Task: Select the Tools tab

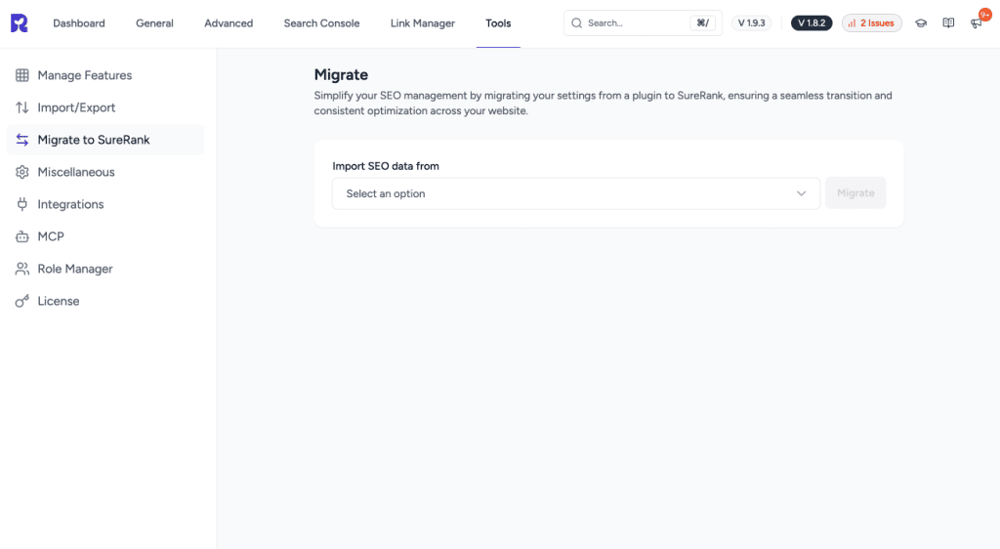Action: click(498, 22)
